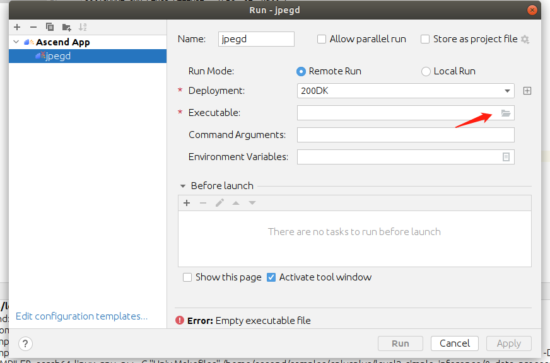Collapse the Before launch section
The width and height of the screenshot is (550, 363).
(183, 186)
